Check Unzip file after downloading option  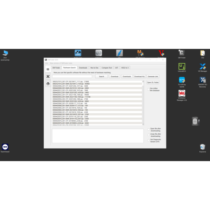point(148,134)
